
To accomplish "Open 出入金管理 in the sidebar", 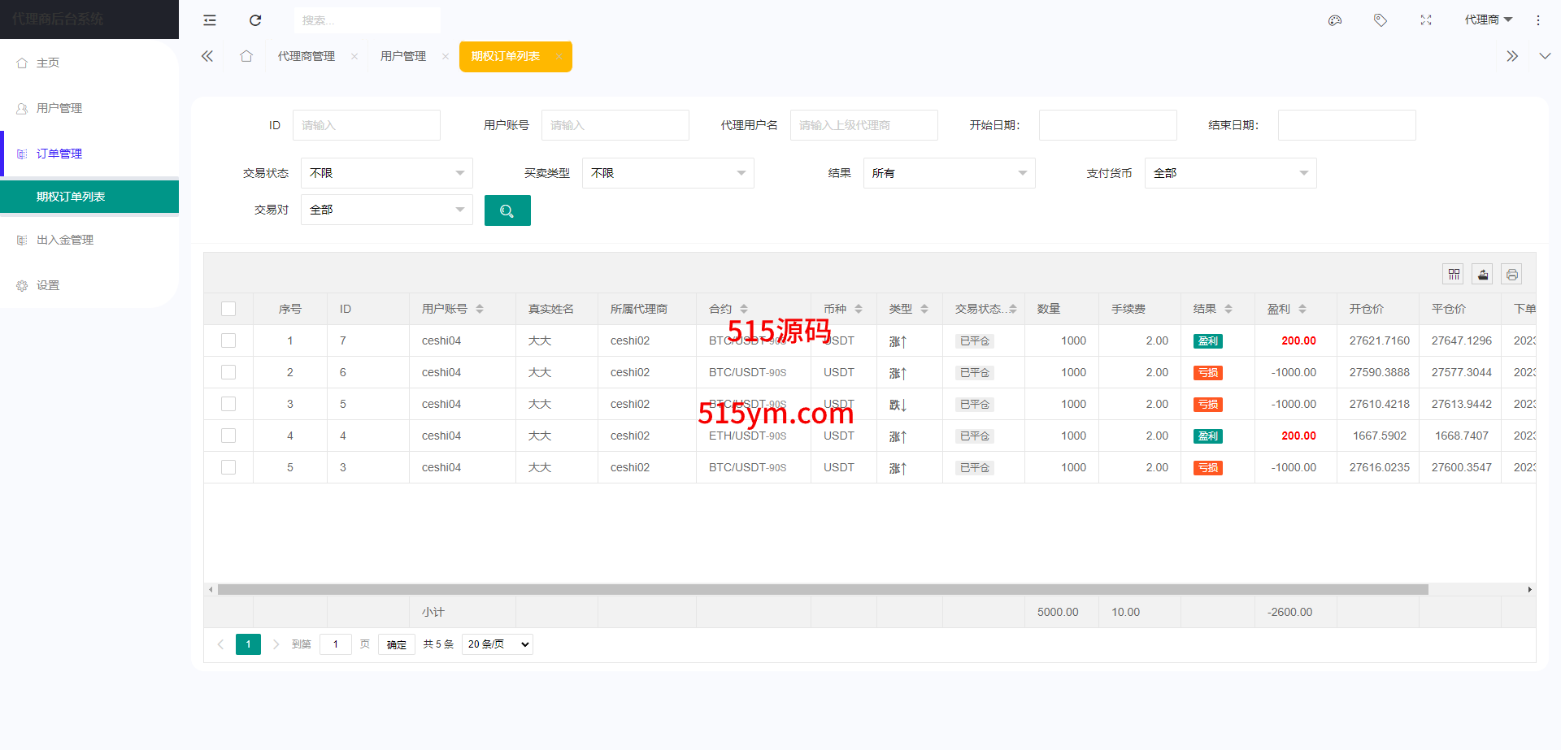I will pos(65,240).
